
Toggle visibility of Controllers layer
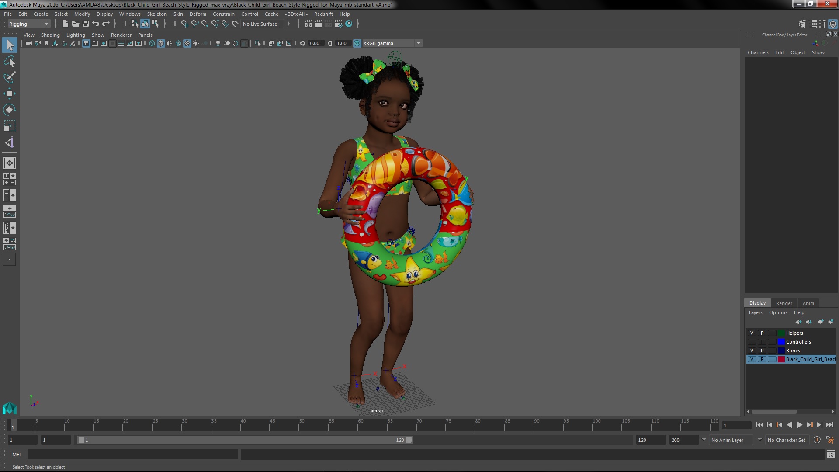752,342
